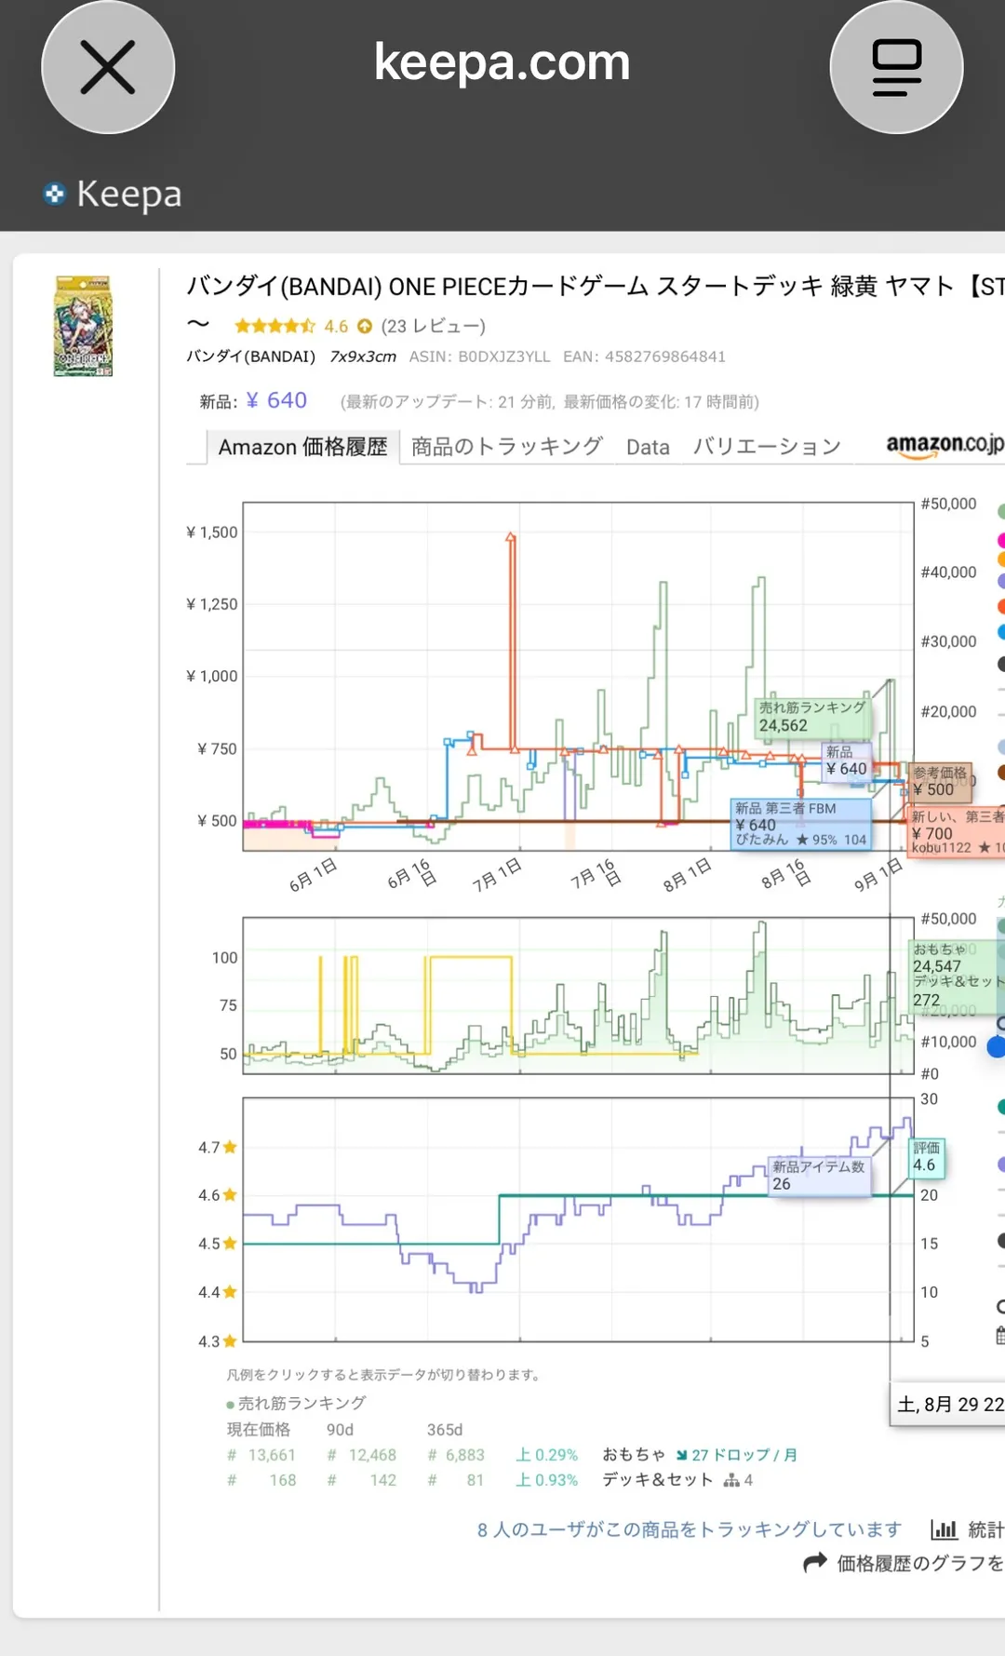Open the BANDAI ONE PIECE product title
The width and height of the screenshot is (1005, 1656).
(x=596, y=286)
